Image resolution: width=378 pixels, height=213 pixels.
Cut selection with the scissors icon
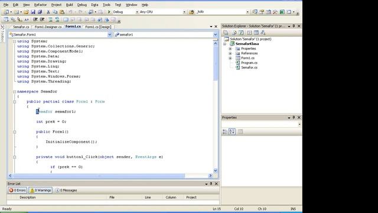pos(48,12)
